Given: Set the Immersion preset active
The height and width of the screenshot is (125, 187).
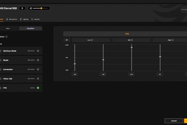Looking at the screenshot, I should [x=31, y=69].
